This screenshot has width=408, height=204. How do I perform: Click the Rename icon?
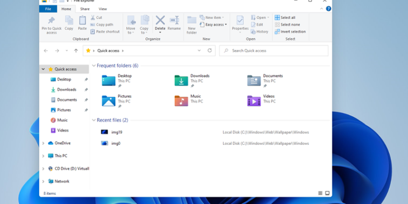(174, 20)
